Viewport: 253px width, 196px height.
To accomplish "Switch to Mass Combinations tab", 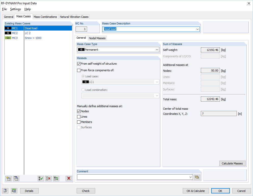I will click(45, 17).
